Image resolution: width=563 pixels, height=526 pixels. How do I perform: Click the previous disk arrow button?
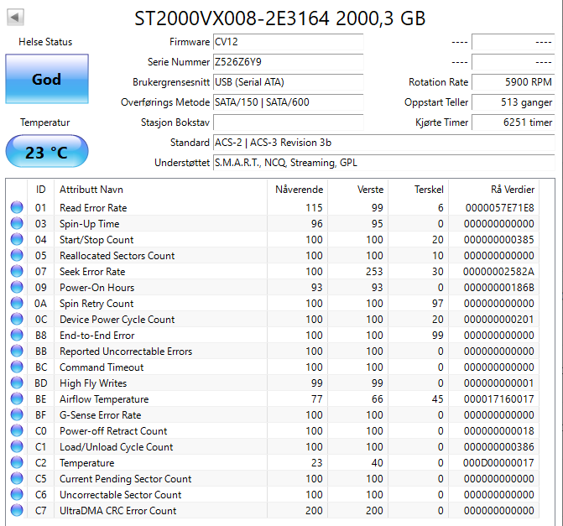16,17
